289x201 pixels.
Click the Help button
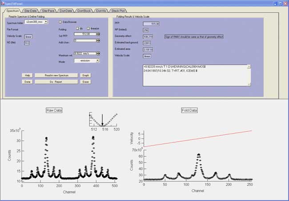tap(28, 75)
